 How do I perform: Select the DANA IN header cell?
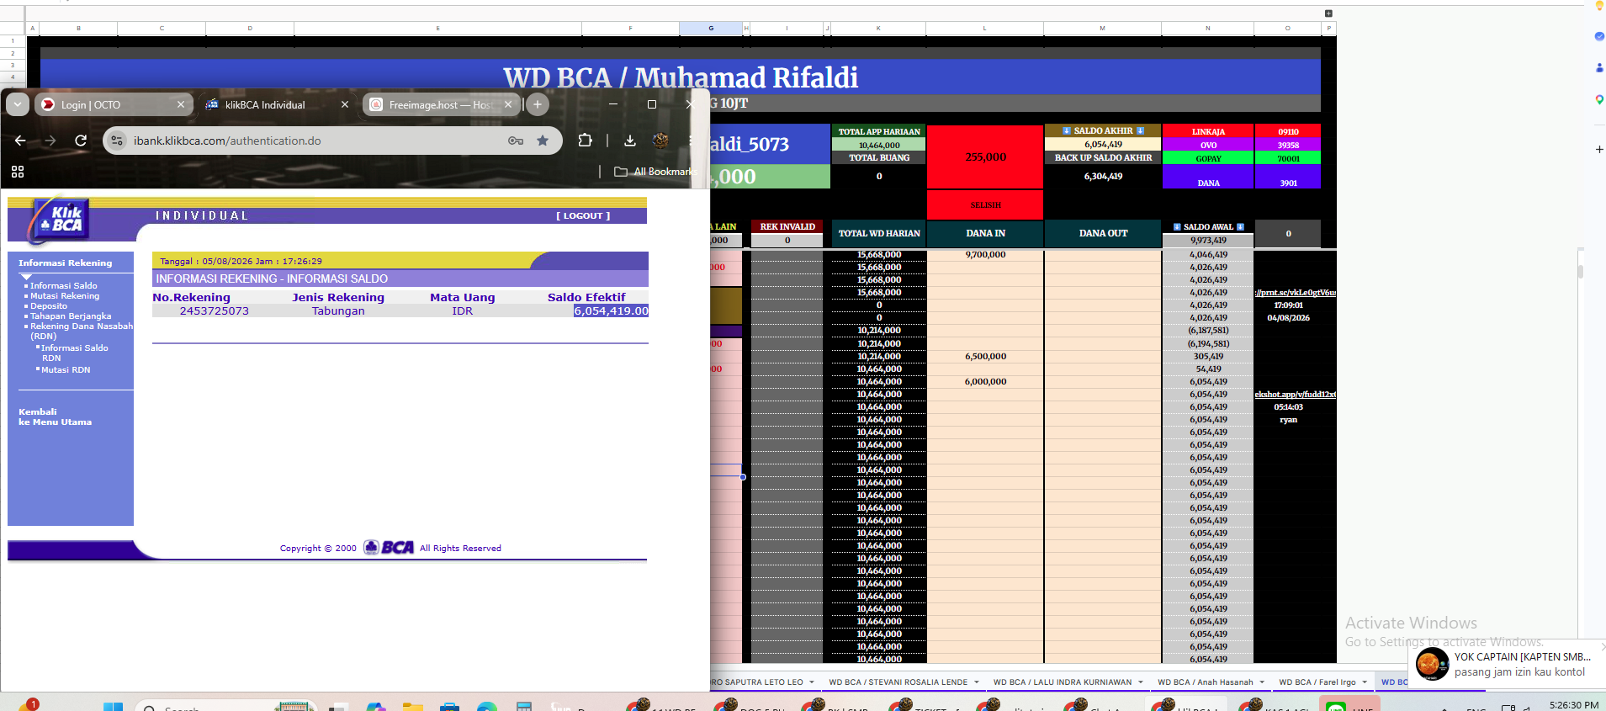click(985, 234)
